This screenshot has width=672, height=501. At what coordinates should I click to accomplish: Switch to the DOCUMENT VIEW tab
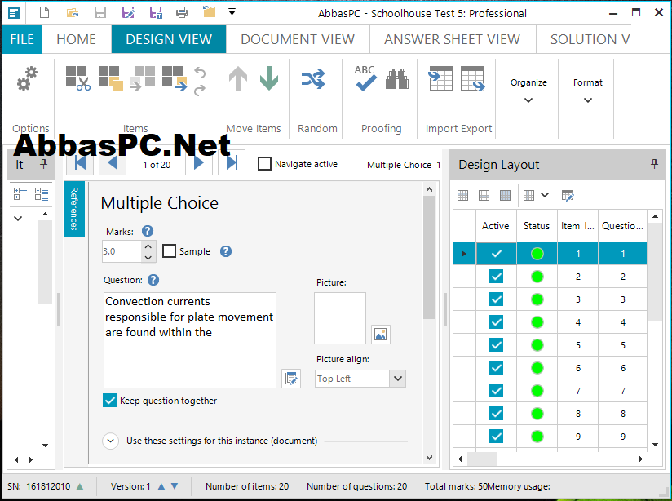pos(298,39)
